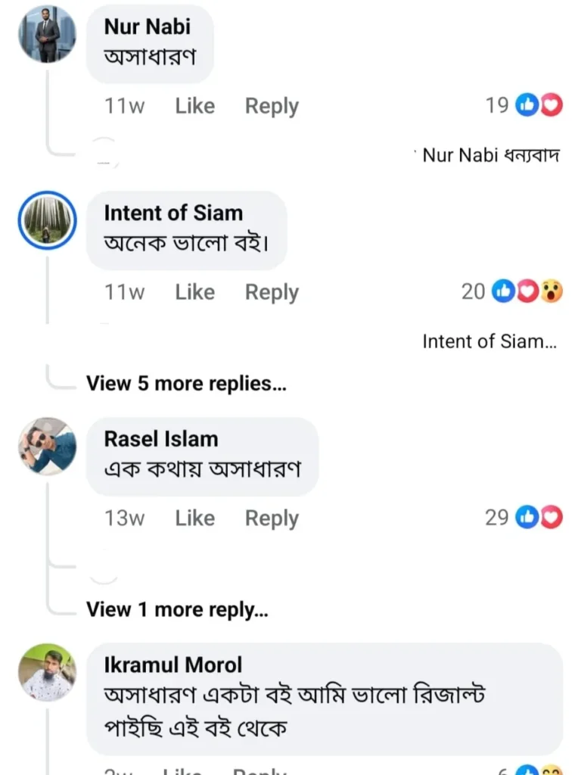Open the reply preview mentioning Nur Nabi
Image resolution: width=581 pixels, height=775 pixels.
tap(490, 155)
